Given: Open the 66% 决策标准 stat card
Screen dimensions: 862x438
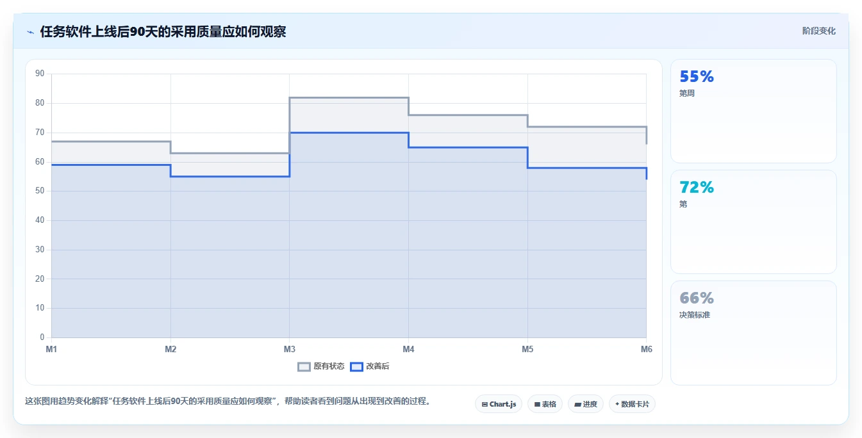Looking at the screenshot, I should (x=754, y=333).
